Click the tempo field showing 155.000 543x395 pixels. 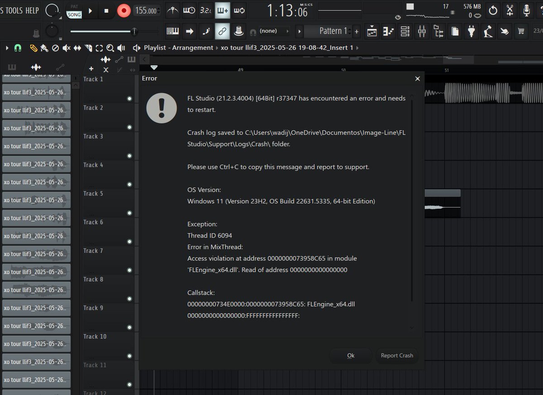click(x=147, y=11)
